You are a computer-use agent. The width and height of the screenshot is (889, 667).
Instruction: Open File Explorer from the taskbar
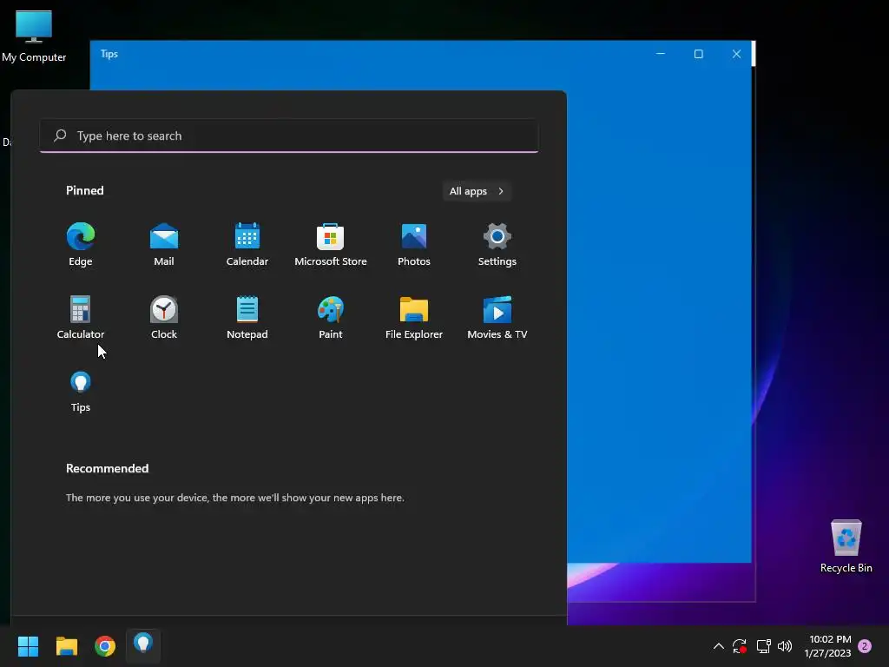click(66, 646)
